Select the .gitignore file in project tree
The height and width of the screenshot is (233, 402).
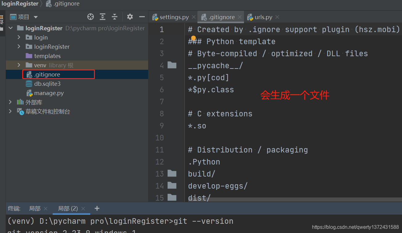47,74
